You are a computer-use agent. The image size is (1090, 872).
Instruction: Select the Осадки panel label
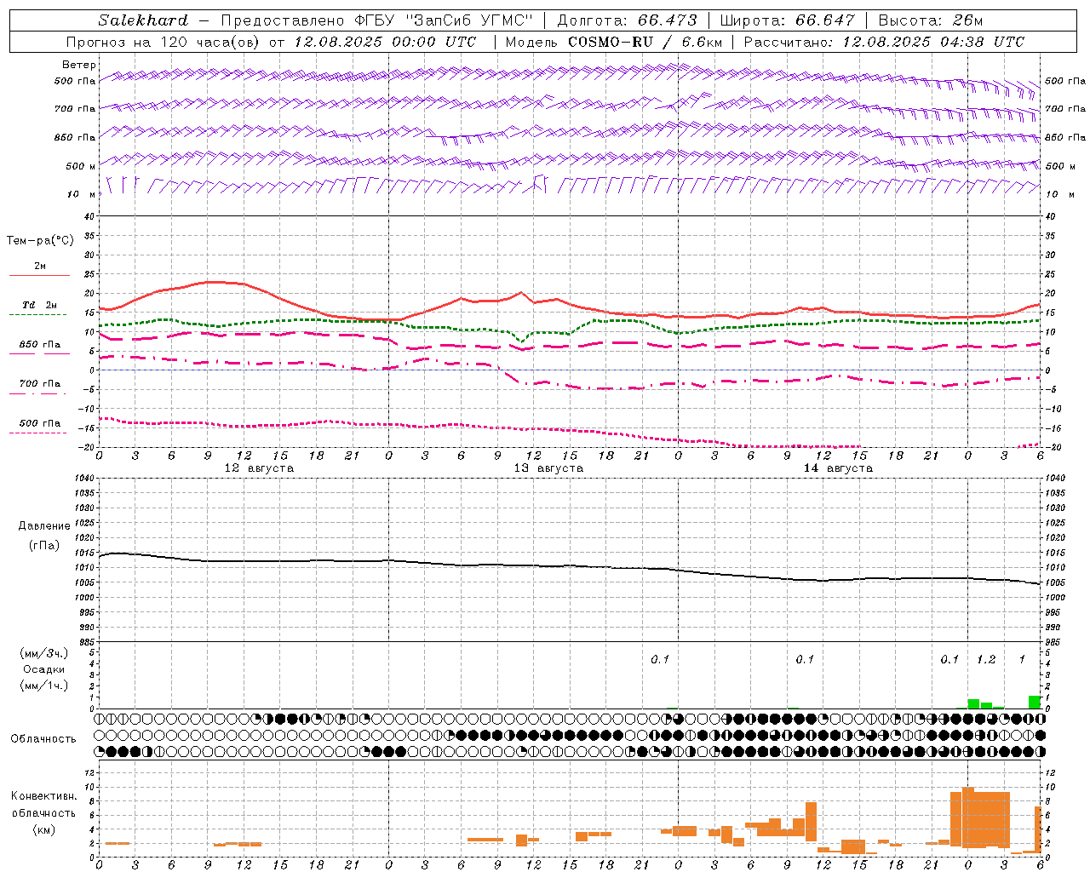click(x=43, y=669)
